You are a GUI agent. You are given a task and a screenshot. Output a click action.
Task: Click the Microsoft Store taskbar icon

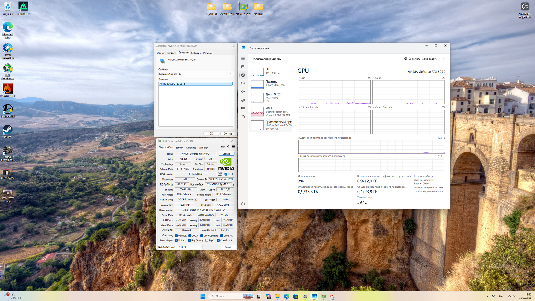click(x=296, y=296)
